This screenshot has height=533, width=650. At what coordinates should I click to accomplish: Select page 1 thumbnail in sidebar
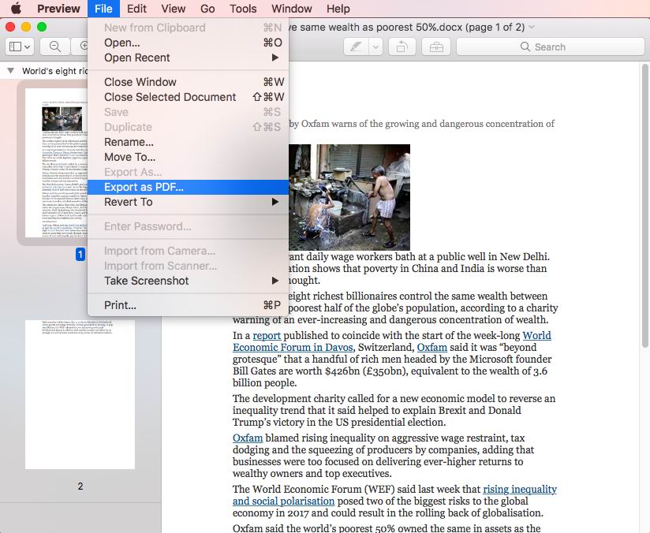click(56, 162)
